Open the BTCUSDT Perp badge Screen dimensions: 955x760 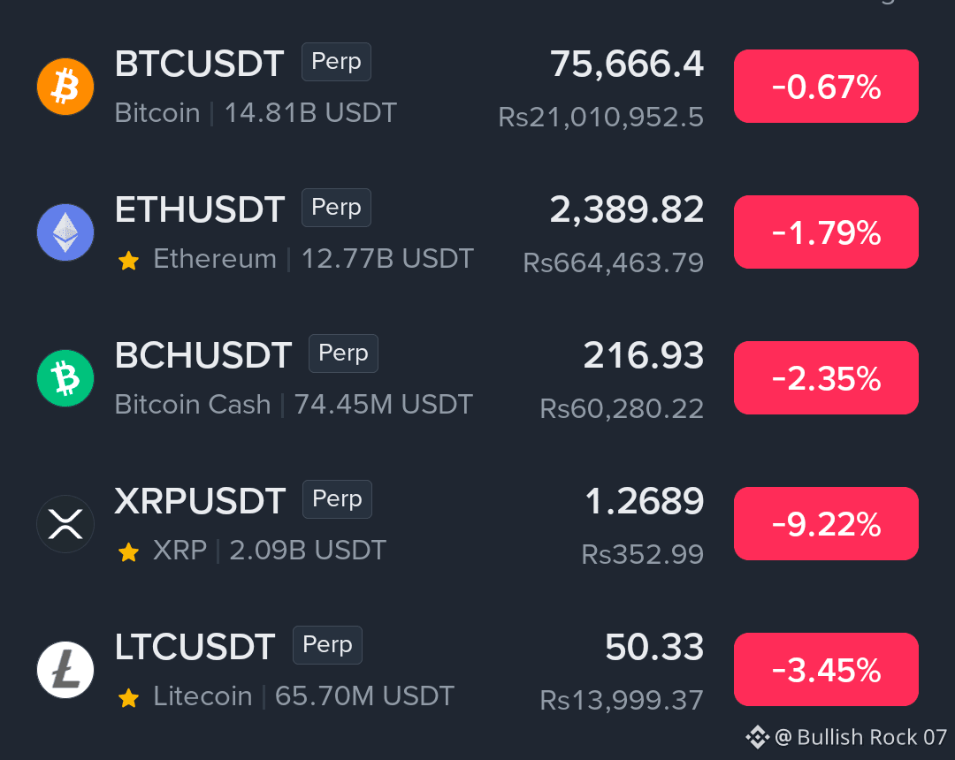tap(336, 62)
